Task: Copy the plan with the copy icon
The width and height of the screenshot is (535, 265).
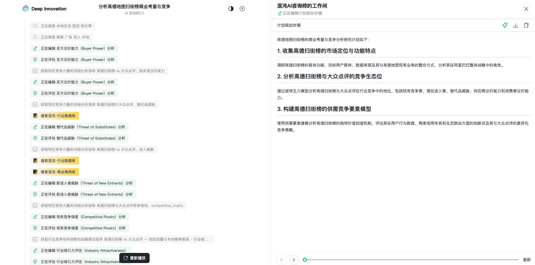Action: coord(526,25)
